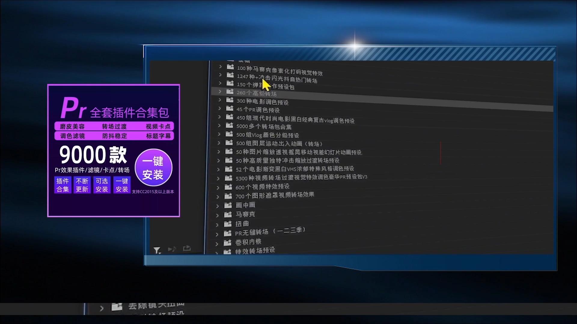Screen dimensions: 577x324
Task: Select the PR无缝转场（一二三季） label
Action: (x=270, y=231)
